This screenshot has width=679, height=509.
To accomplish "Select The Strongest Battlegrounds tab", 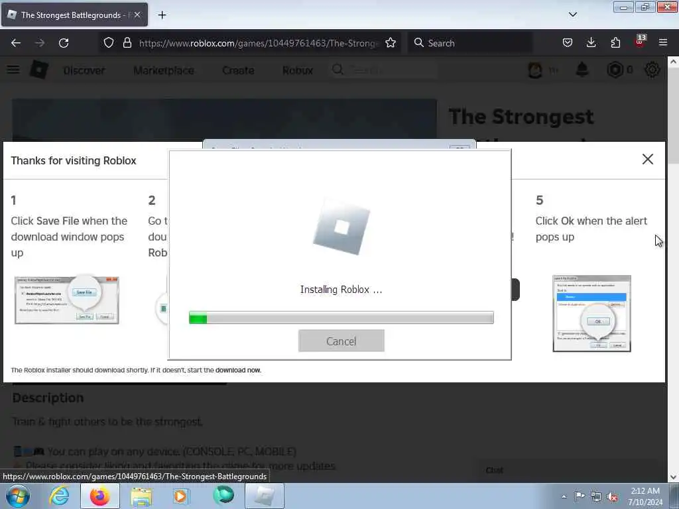I will pyautogui.click(x=74, y=15).
